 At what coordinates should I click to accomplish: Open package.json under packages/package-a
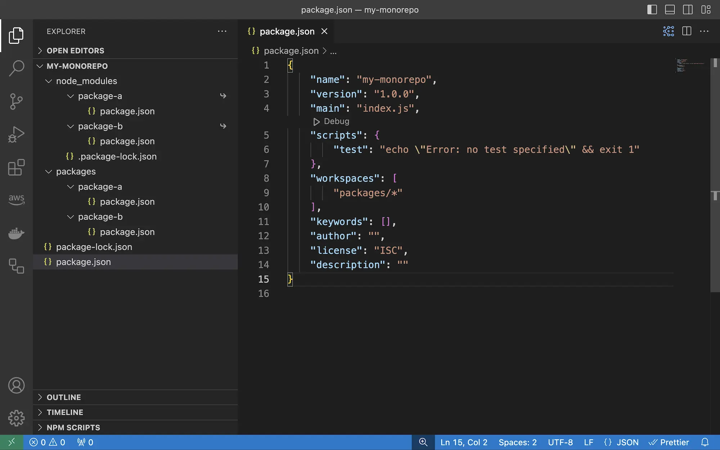pyautogui.click(x=135, y=202)
